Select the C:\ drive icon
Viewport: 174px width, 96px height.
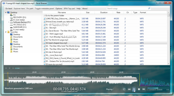[x=11, y=15]
